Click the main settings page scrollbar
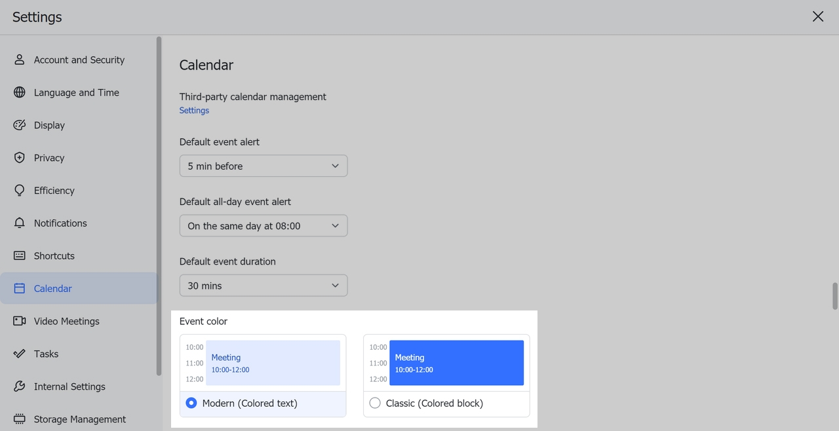Viewport: 839px width, 431px height. pyautogui.click(x=834, y=296)
